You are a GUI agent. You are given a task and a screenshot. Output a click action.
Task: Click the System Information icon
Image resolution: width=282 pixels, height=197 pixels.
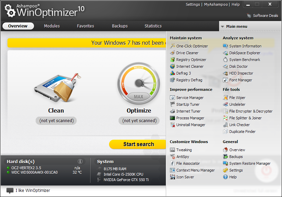(225, 46)
